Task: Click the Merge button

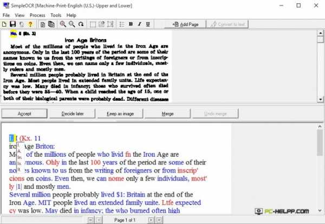Action: (x=167, y=114)
